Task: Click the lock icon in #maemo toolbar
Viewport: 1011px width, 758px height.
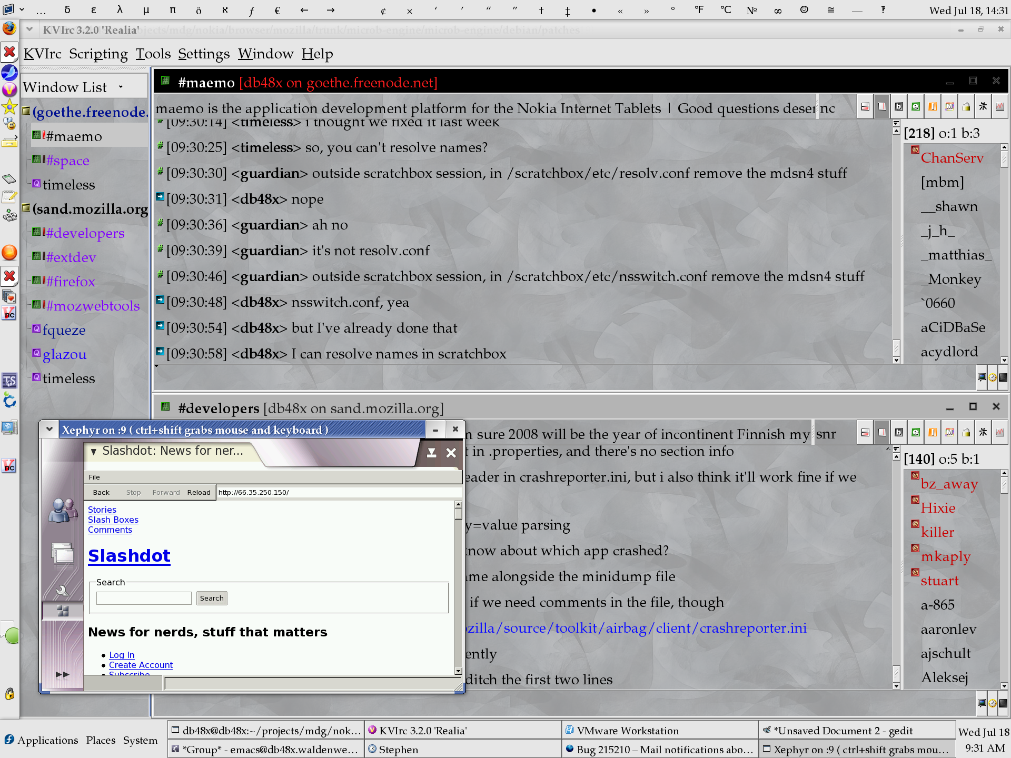Action: [966, 107]
